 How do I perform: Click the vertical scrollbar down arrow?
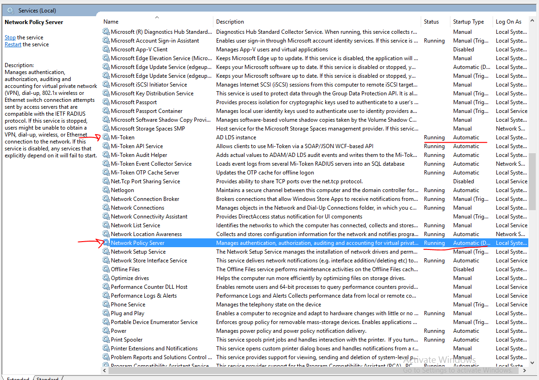pyautogui.click(x=532, y=362)
